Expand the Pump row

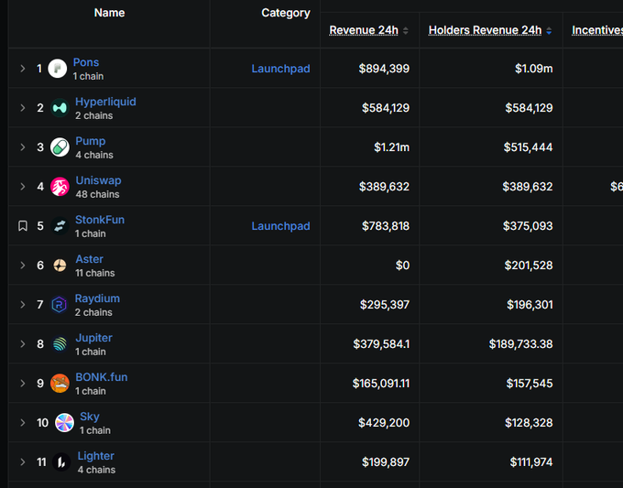tap(23, 147)
